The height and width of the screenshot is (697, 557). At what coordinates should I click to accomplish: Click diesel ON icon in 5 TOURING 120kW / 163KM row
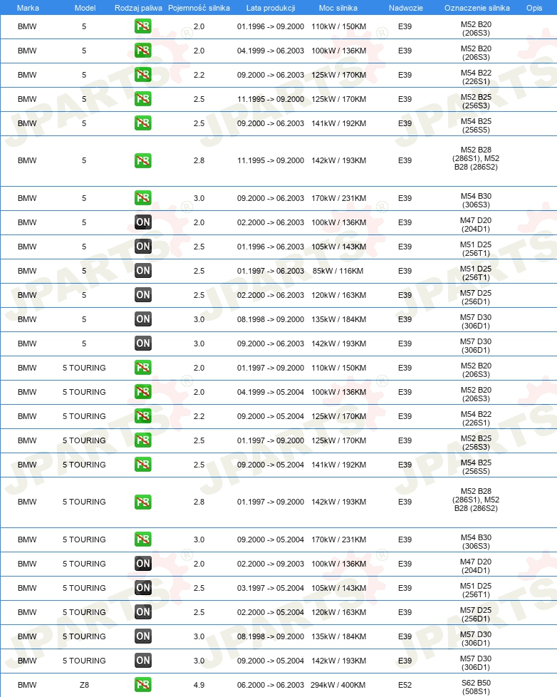click(x=143, y=612)
